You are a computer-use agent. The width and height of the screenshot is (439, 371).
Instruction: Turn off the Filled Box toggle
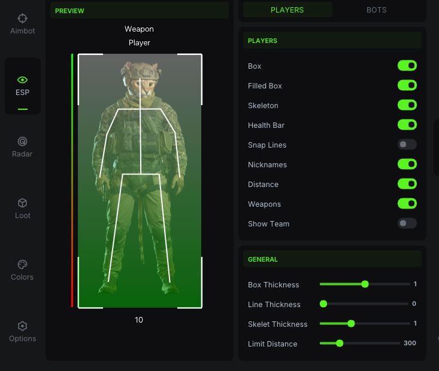pyautogui.click(x=407, y=85)
